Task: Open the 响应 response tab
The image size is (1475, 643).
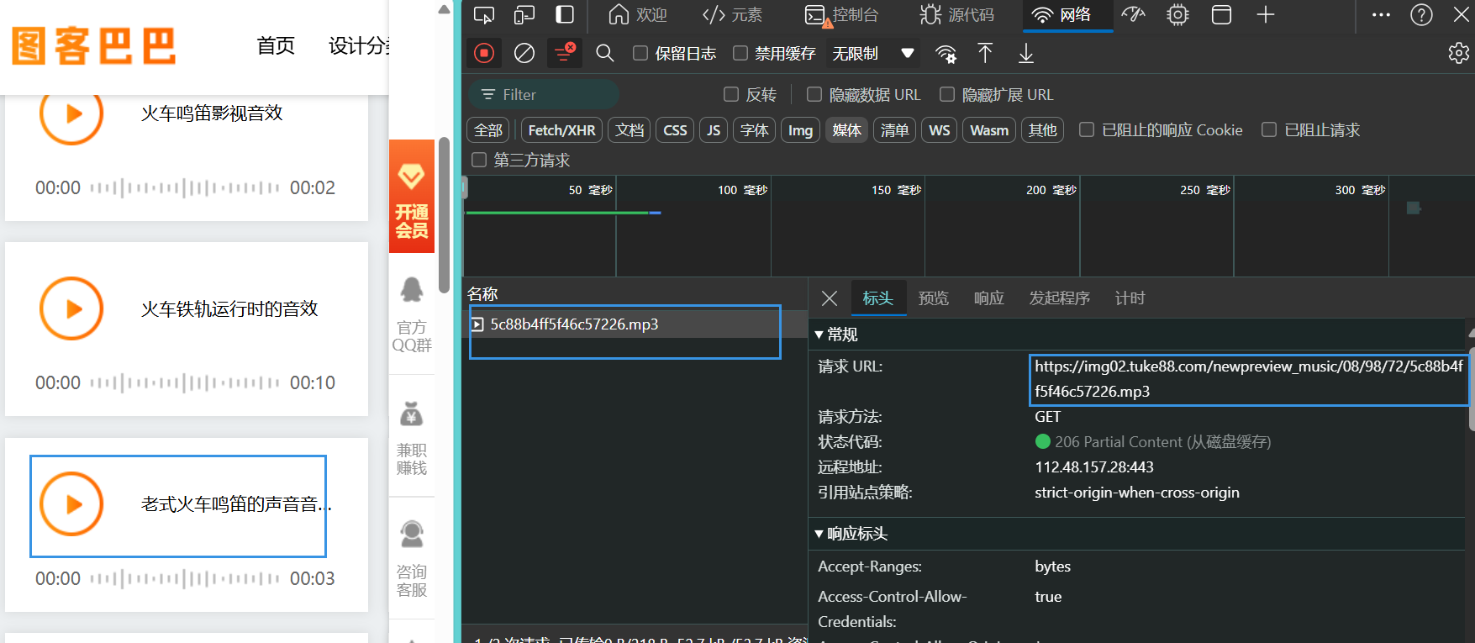Action: (989, 298)
